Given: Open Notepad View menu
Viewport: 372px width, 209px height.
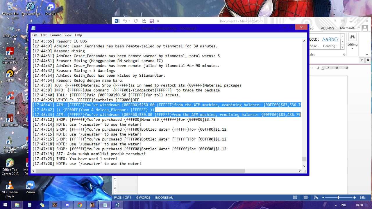Looking at the screenshot, I should point(68,35).
